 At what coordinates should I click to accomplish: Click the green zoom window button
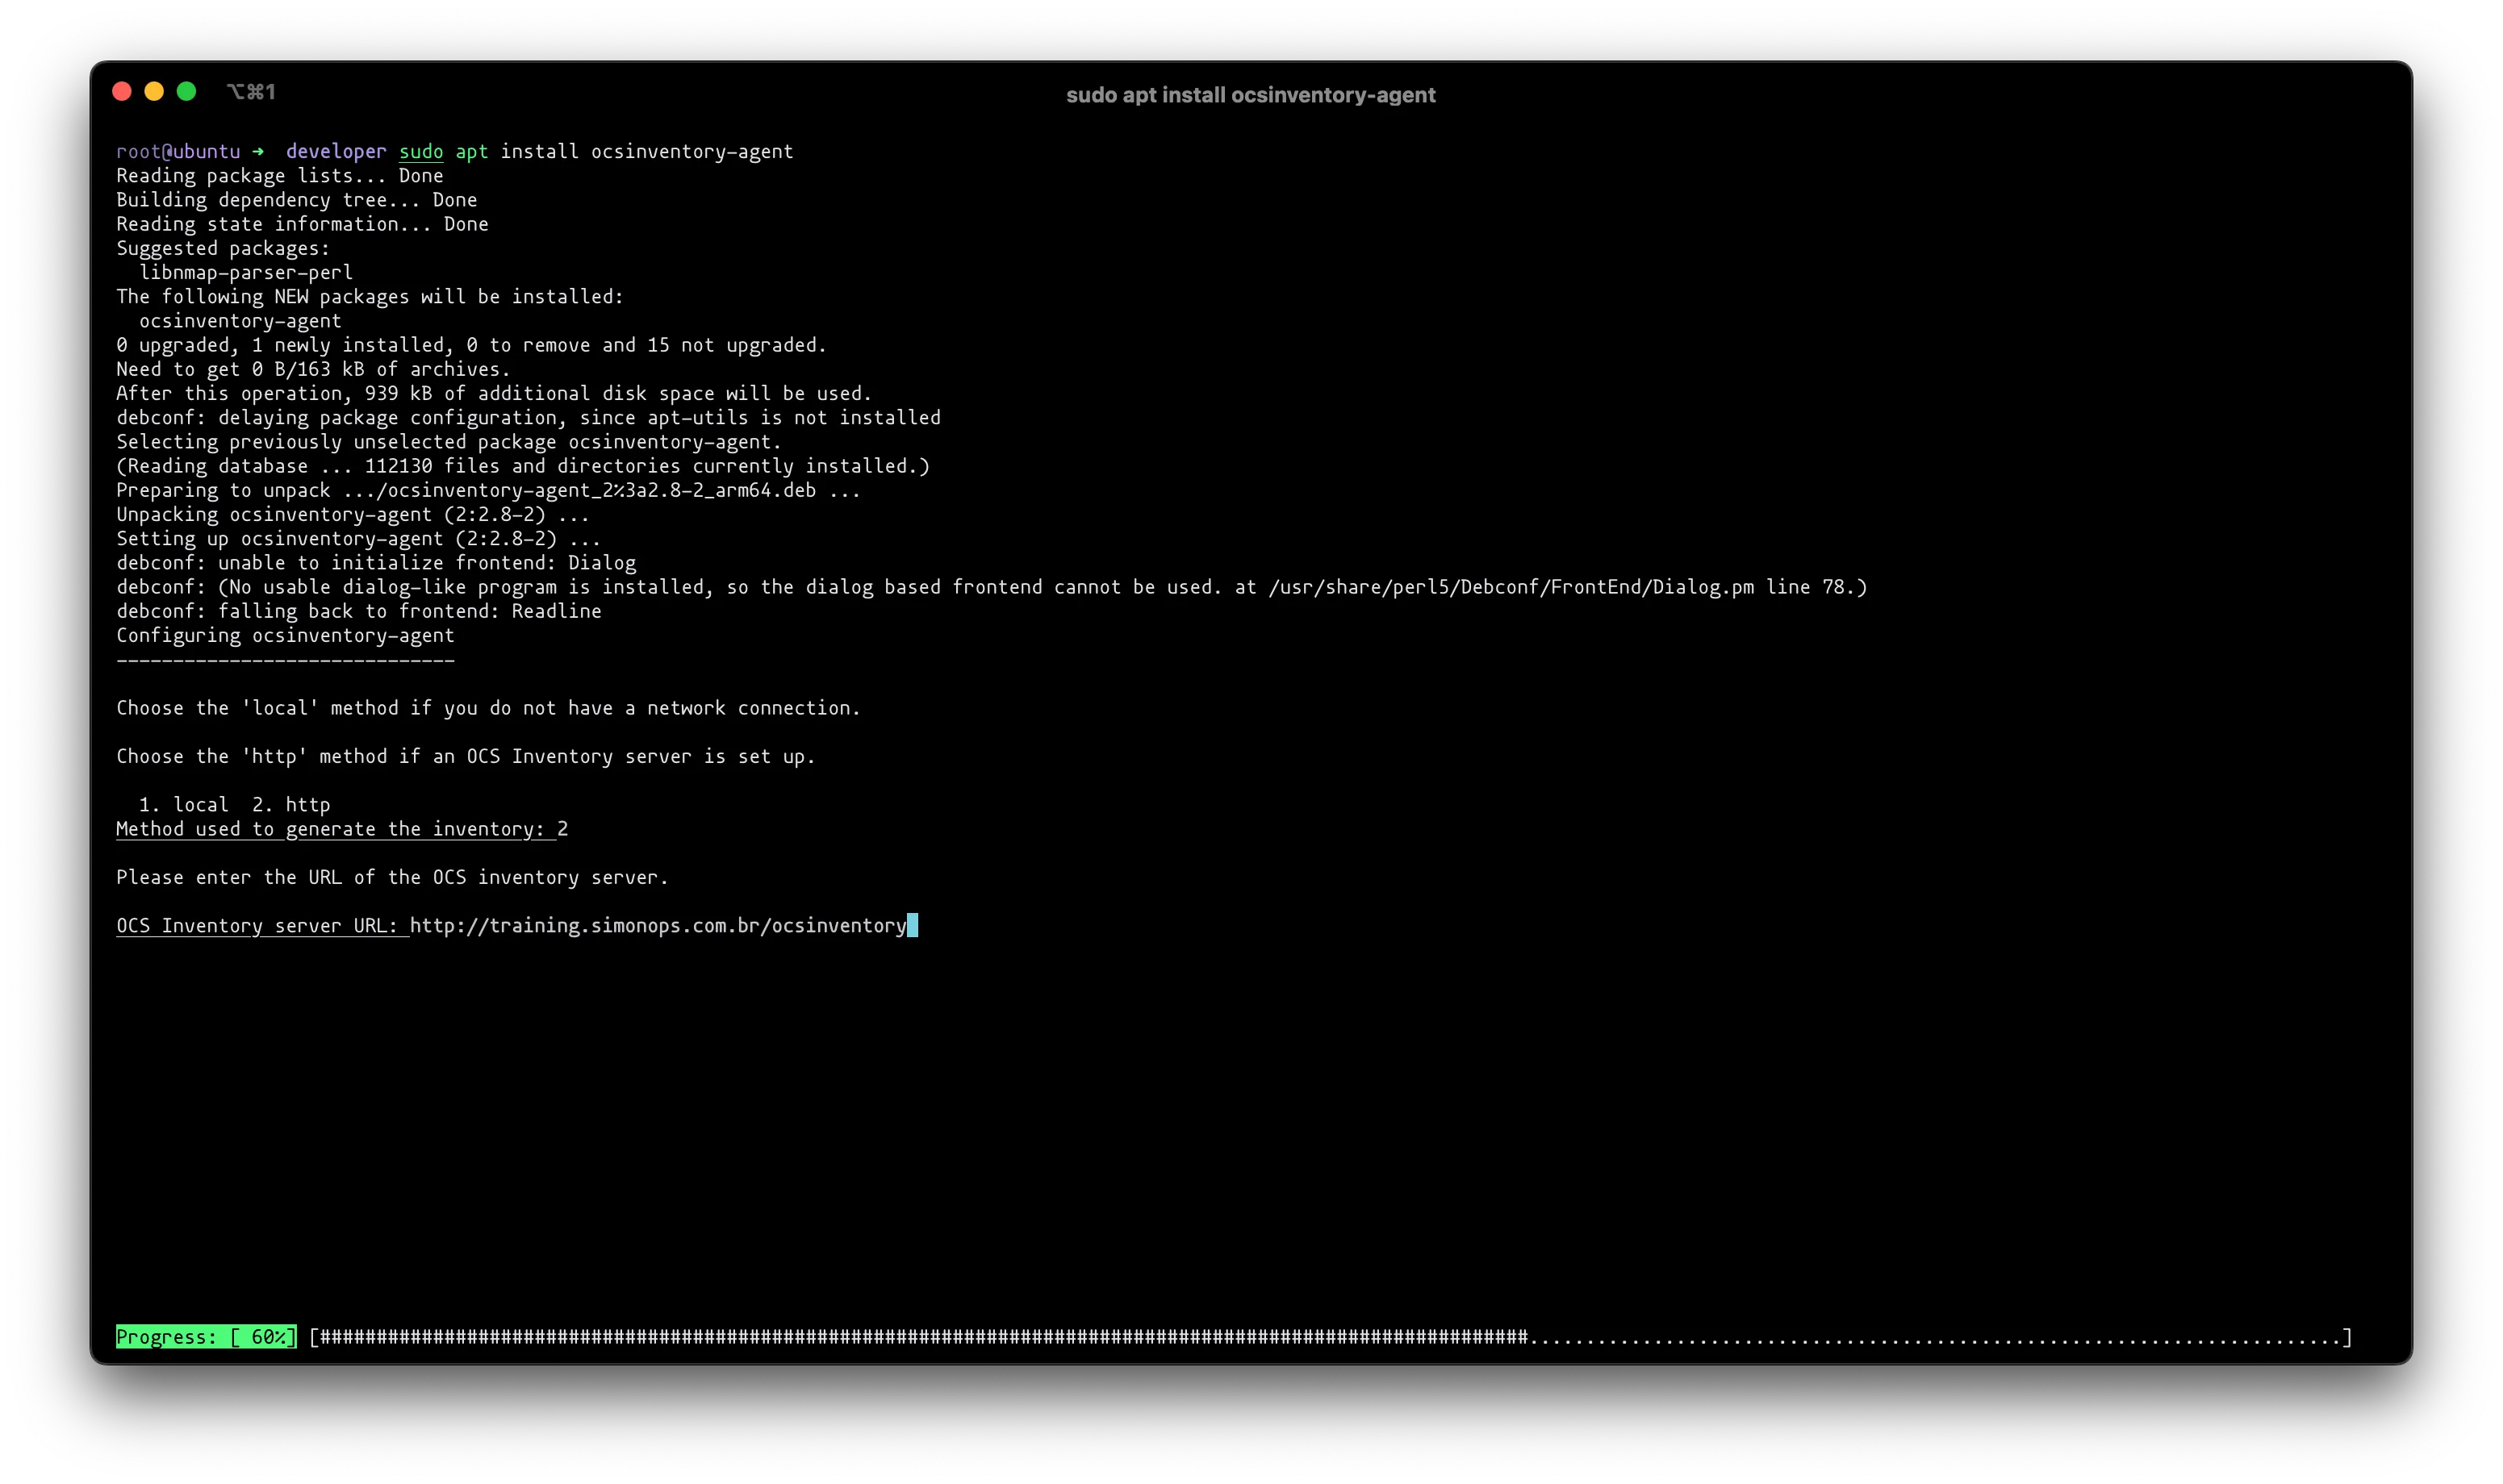186,92
